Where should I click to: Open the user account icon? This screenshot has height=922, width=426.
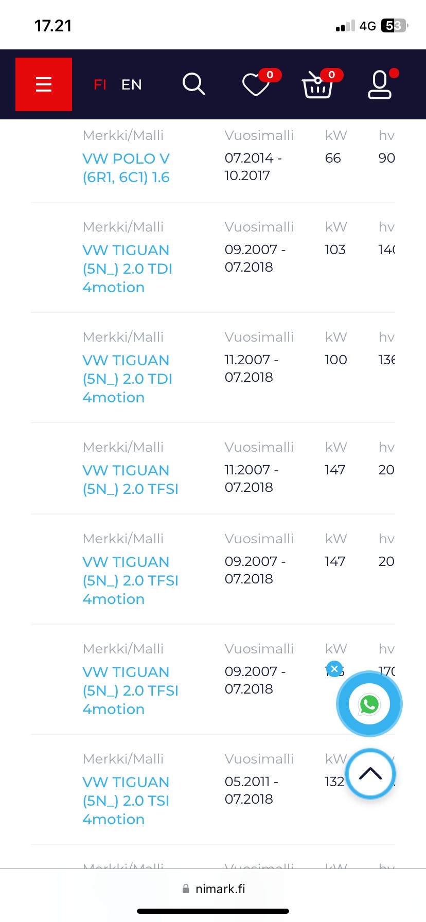(x=380, y=85)
